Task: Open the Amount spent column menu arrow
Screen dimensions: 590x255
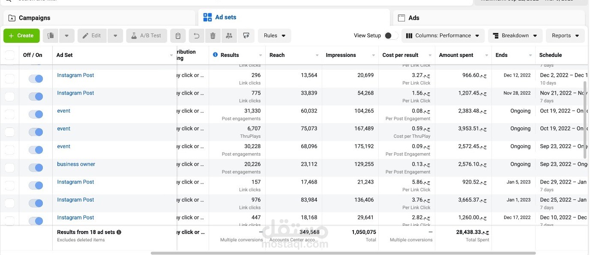Action: [x=487, y=55]
